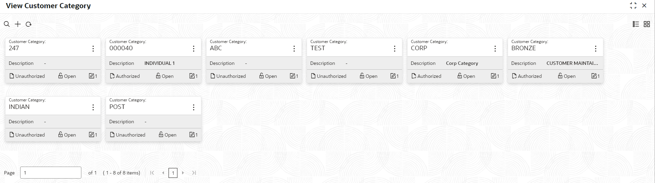This screenshot has width=655, height=183.
Task: Select page 1 in pagination
Action: (173, 173)
